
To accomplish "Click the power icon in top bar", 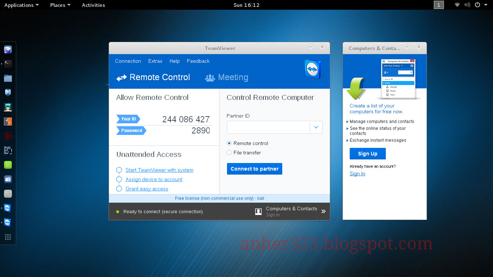I will tap(477, 5).
